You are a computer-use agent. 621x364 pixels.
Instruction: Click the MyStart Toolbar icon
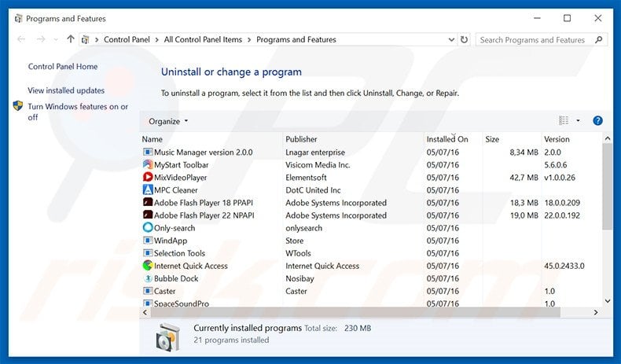click(x=148, y=164)
